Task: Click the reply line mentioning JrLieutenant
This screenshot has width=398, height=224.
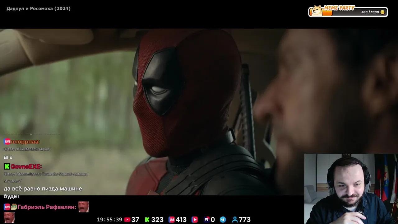Action: [27, 149]
